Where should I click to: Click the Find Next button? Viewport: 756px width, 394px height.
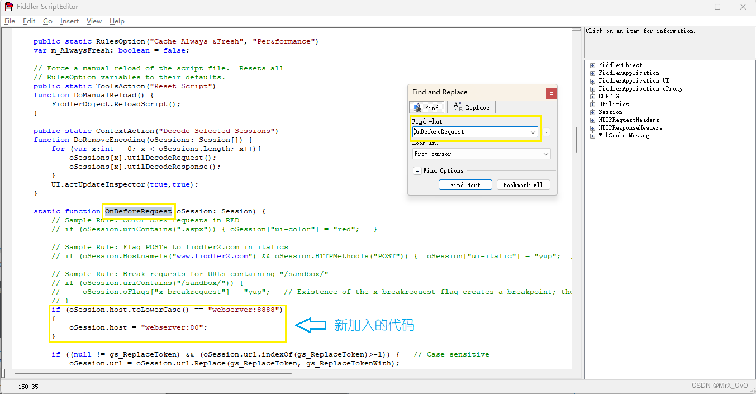(465, 185)
